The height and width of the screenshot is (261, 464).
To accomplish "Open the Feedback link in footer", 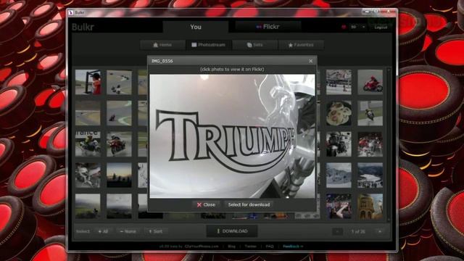I will [293, 246].
